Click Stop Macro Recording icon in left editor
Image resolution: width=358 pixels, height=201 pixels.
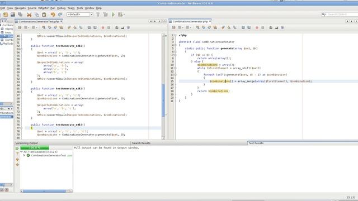(x=109, y=27)
